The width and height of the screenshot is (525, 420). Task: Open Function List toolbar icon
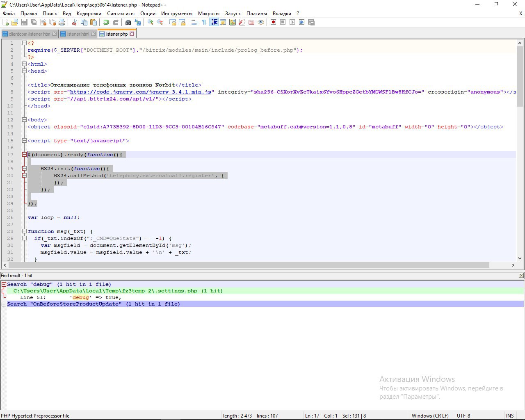[242, 22]
